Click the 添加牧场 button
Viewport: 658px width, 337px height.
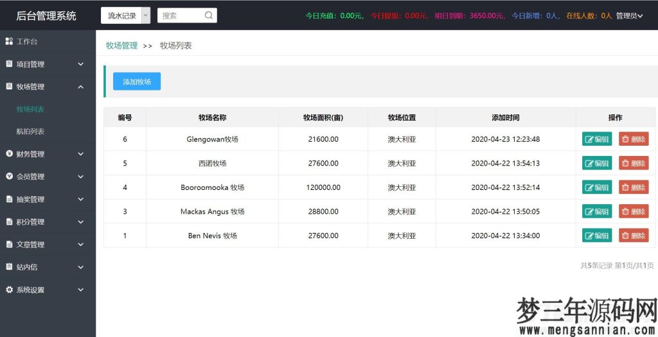(x=137, y=82)
